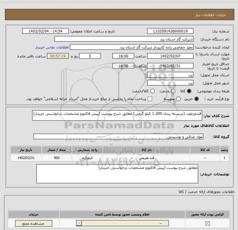Click the واحد شمارش column header

pos(87,150)
